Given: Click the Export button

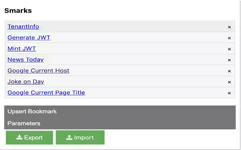Looking at the screenshot, I should tap(29, 138).
